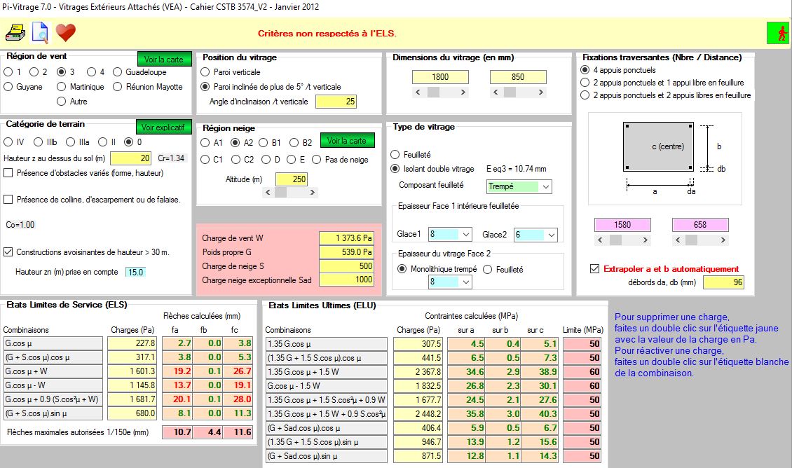Click the Altitude value field

pyautogui.click(x=292, y=179)
